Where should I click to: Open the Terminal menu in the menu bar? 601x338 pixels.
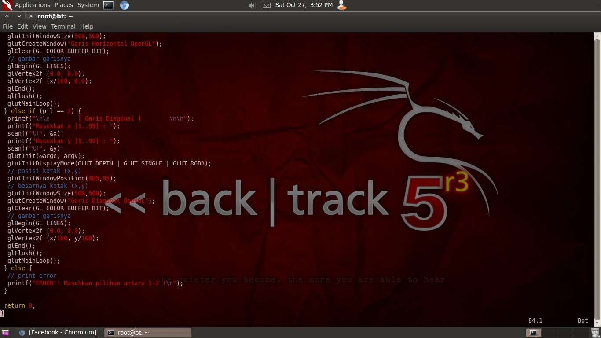(x=63, y=26)
